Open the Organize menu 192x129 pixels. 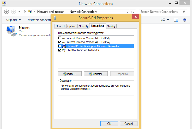point(13,20)
